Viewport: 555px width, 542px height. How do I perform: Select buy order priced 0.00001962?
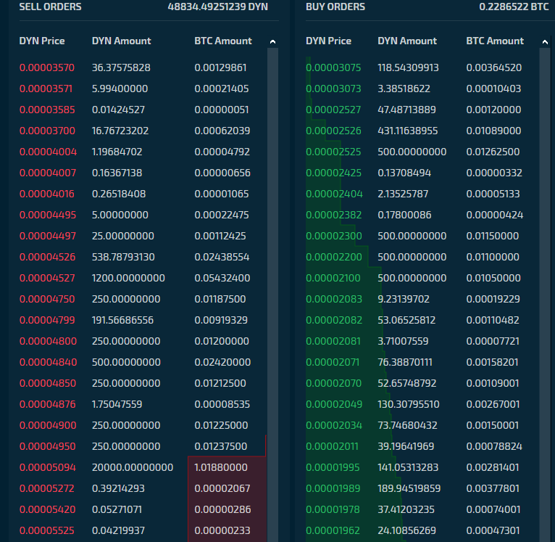[x=422, y=530]
